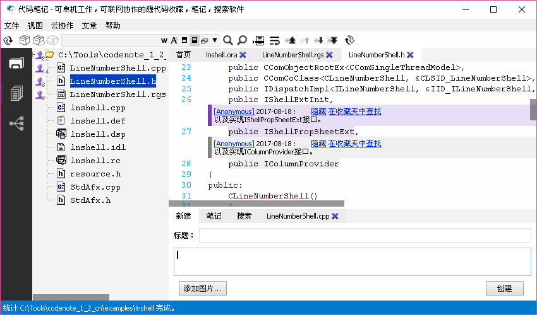Click Anonymous link in IShellPropSheetExt note
The height and width of the screenshot is (315, 537).
tap(234, 112)
